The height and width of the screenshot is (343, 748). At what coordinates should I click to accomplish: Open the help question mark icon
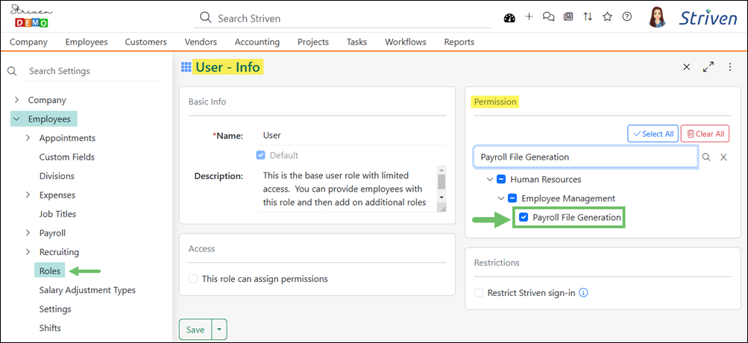[x=627, y=16]
